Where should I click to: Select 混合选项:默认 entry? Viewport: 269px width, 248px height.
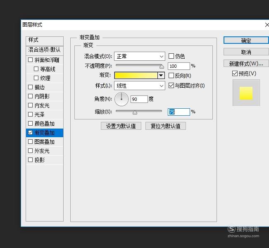click(45, 50)
